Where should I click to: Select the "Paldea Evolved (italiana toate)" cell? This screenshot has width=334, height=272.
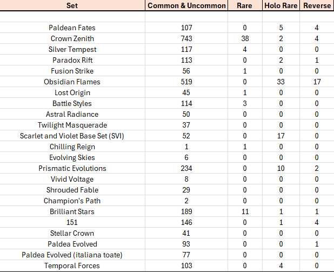coord(72,255)
